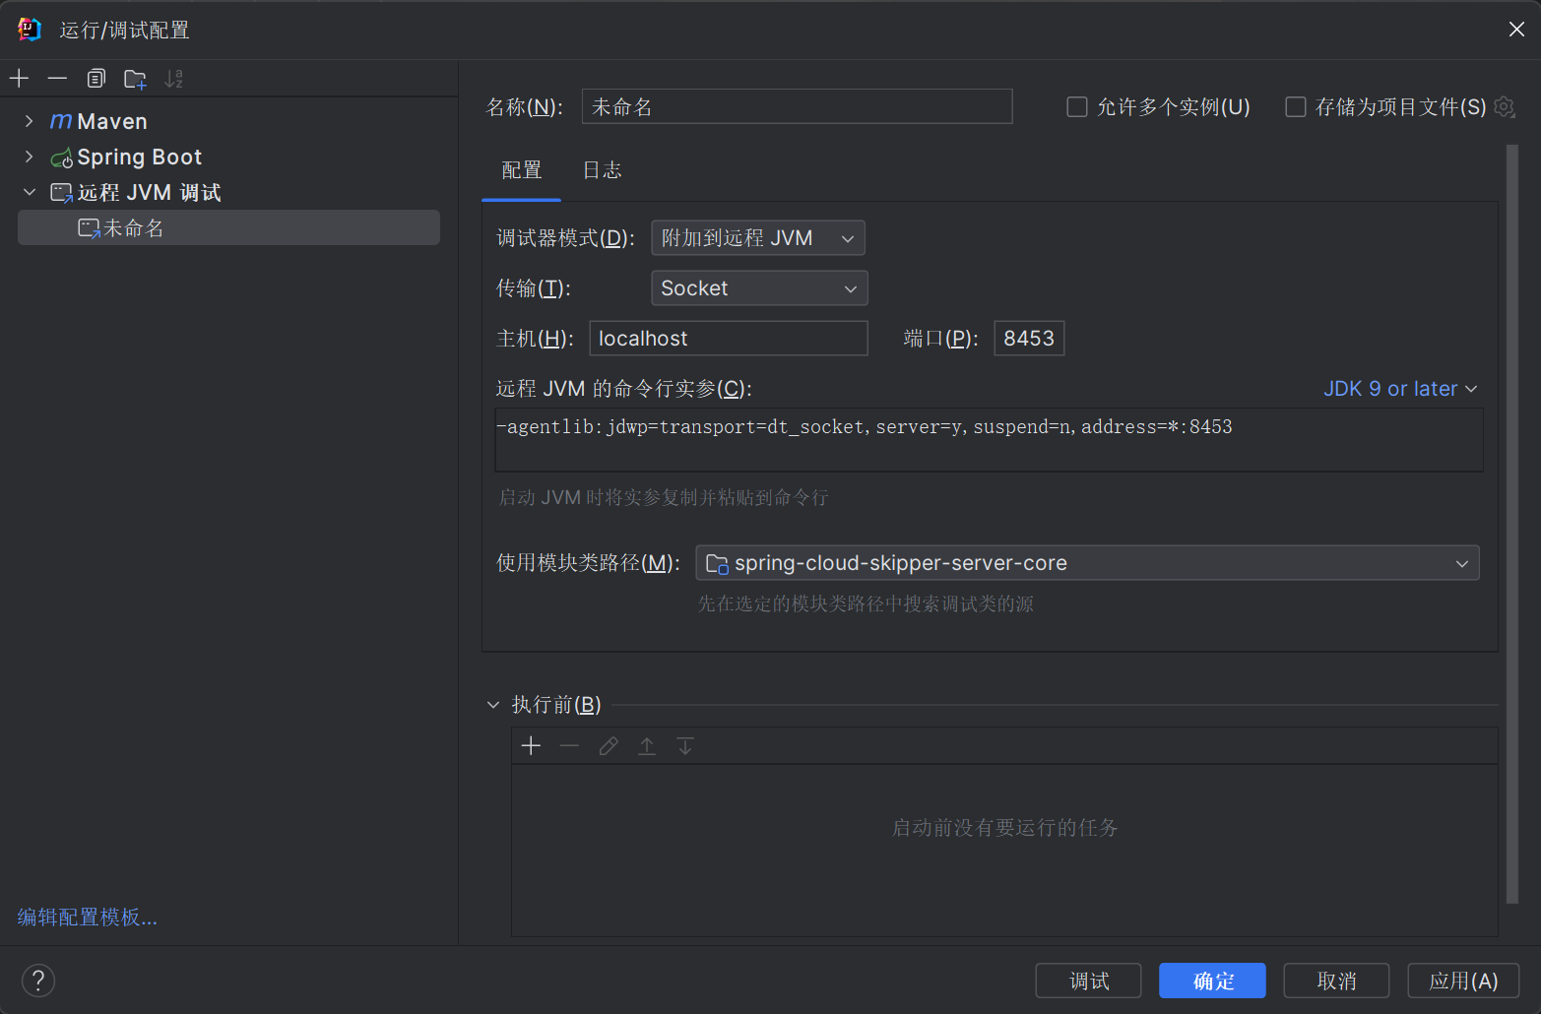The width and height of the screenshot is (1541, 1014).
Task: Remove the selected configuration with the minus icon
Action: (x=57, y=79)
